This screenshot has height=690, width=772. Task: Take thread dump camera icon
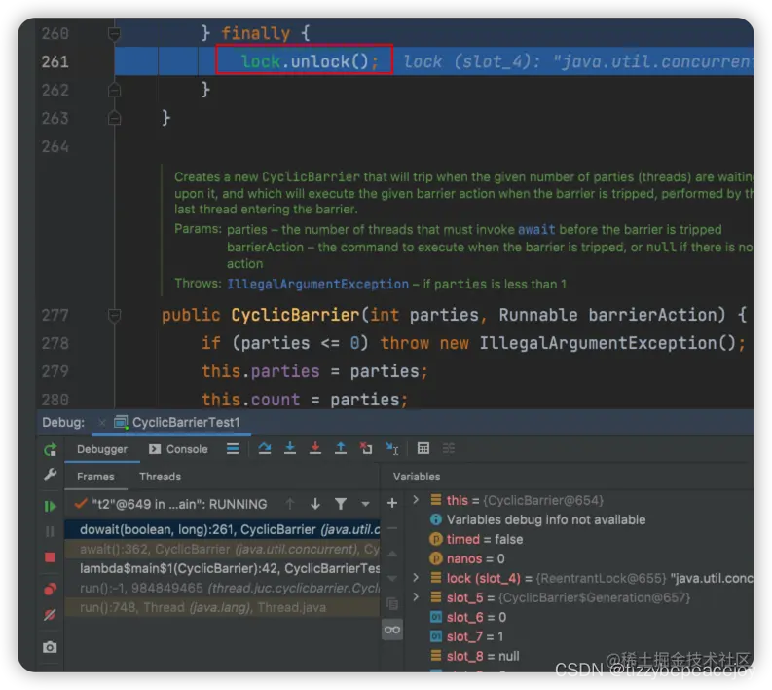pyautogui.click(x=50, y=647)
